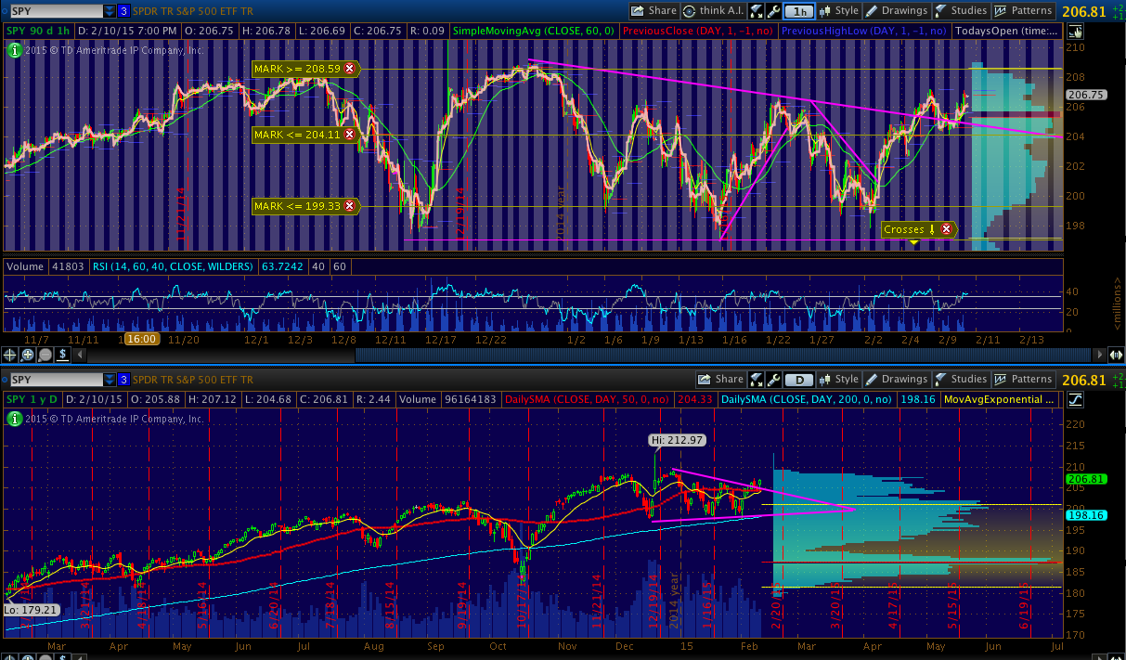This screenshot has width=1126, height=660.
Task: Delete the MARK <= 199.33 alert line
Action: point(349,205)
